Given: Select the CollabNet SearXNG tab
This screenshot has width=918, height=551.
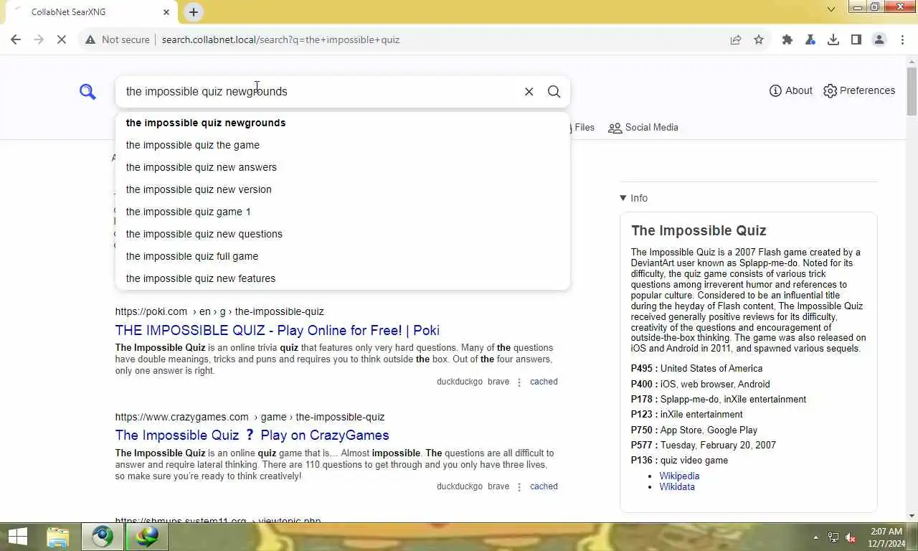Looking at the screenshot, I should [92, 11].
